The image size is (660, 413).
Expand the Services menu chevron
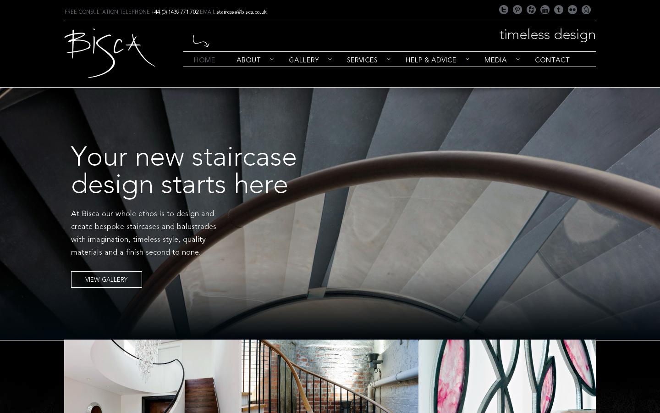point(389,59)
